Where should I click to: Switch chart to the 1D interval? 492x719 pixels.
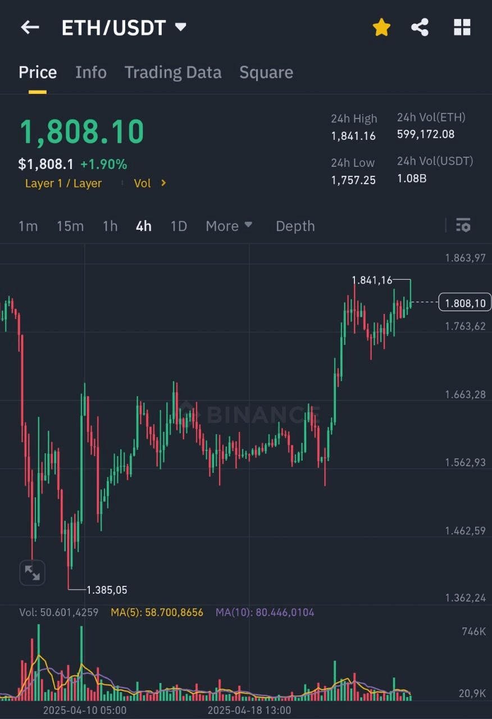click(x=178, y=226)
